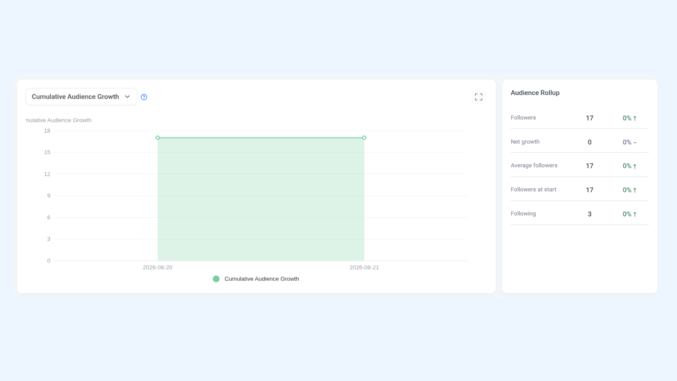Click the Cumulative Audience Growth legend label

(x=262, y=279)
